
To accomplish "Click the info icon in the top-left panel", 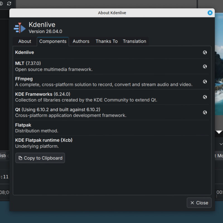I will pyautogui.click(x=1, y=4).
